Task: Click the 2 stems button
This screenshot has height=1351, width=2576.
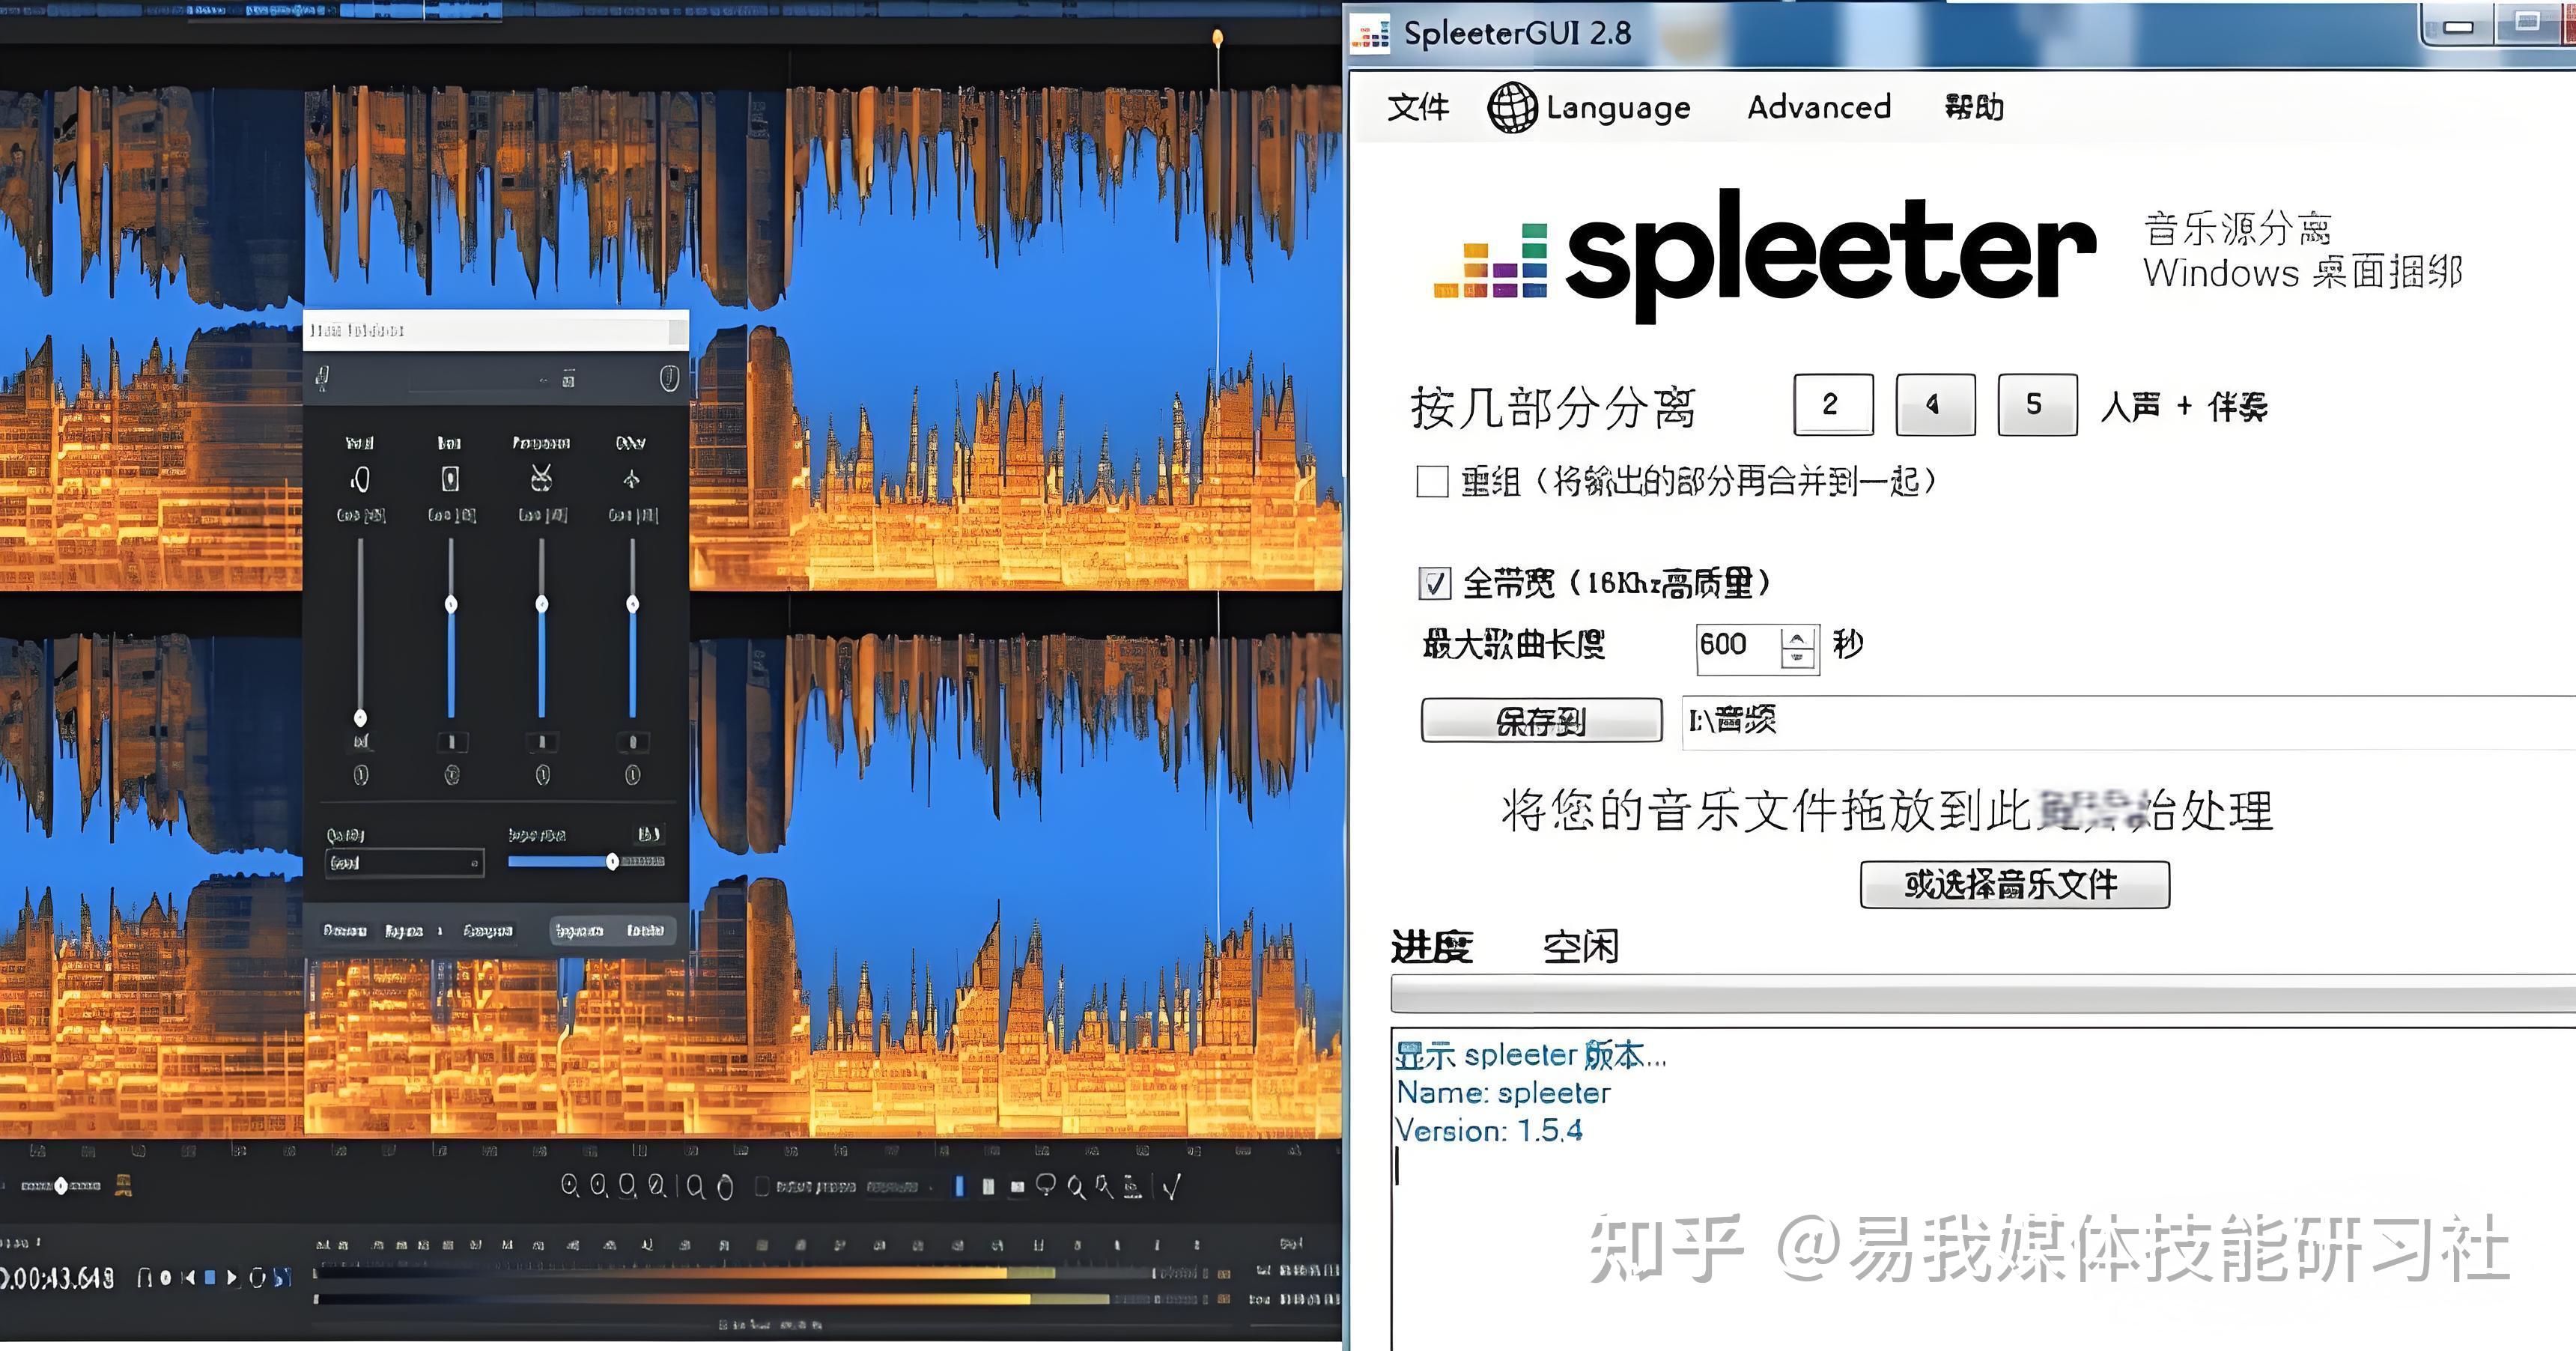Action: coord(1833,404)
